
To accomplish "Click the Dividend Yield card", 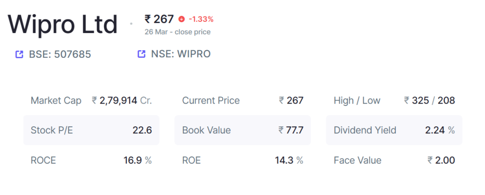I will (395, 130).
